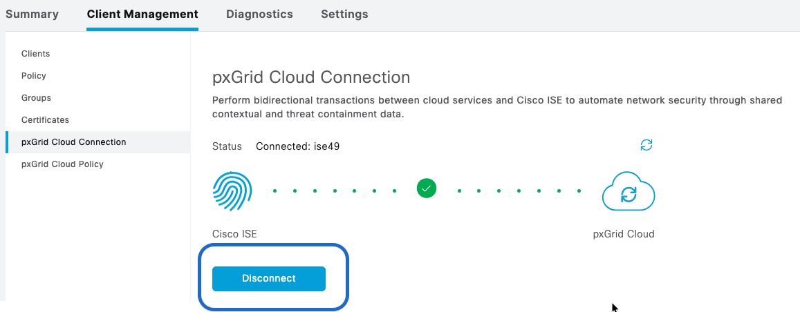Select the Client Management tab
Screen dimensions: 800x312
click(142, 14)
